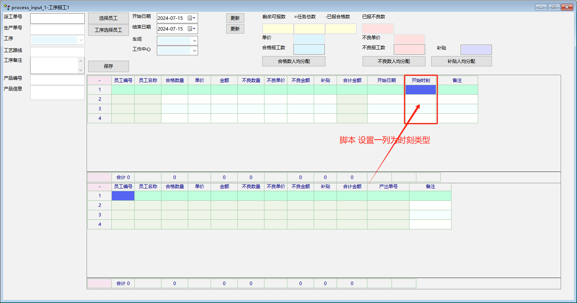Click 更新 button next to 开始日期

pos(235,18)
